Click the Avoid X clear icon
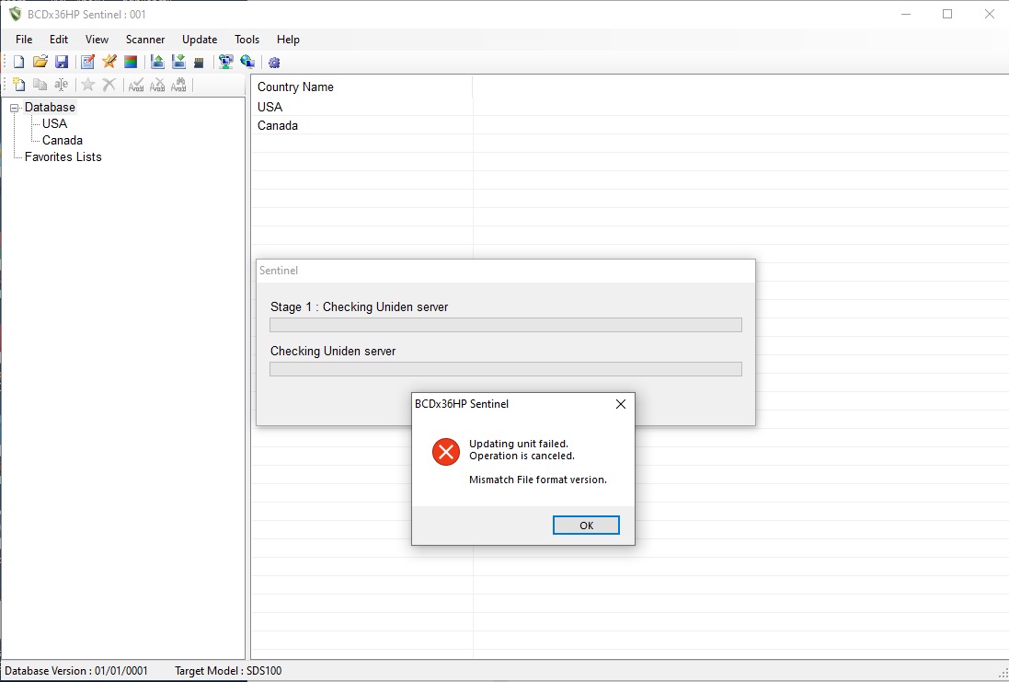The height and width of the screenshot is (682, 1009). [x=157, y=85]
